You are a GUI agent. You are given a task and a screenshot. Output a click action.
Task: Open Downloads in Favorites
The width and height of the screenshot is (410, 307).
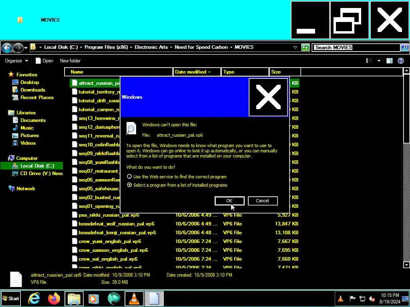coord(33,90)
